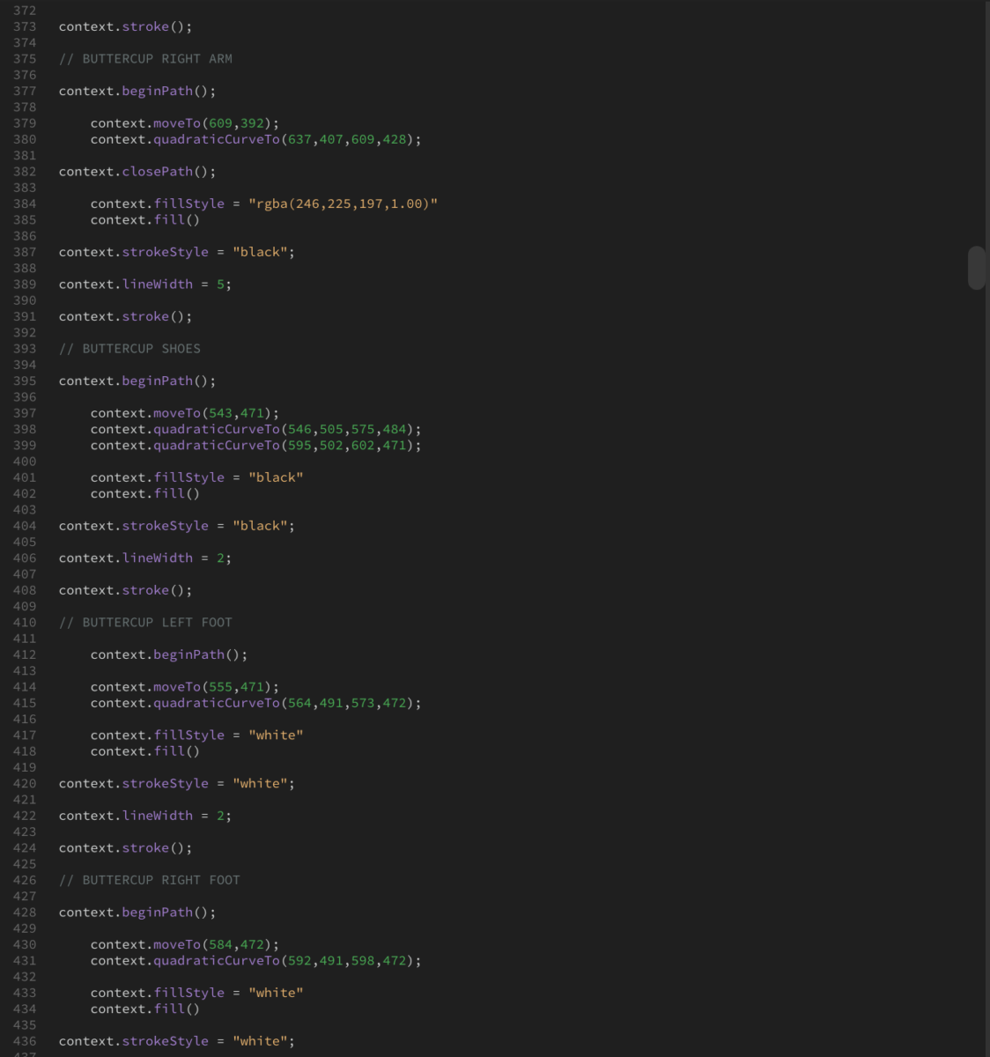This screenshot has height=1057, width=990.
Task: Click the "white" fillStyle string on line 417
Action: (276, 735)
